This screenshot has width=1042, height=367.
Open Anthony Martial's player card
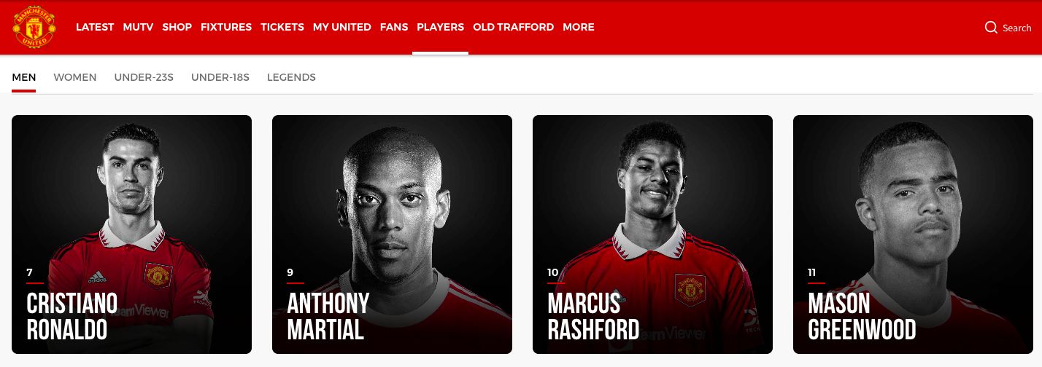(392, 234)
